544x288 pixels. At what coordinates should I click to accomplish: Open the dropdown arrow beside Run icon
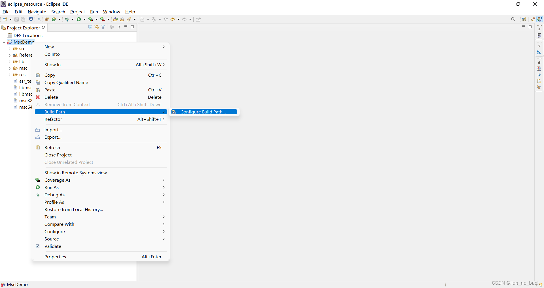84,19
